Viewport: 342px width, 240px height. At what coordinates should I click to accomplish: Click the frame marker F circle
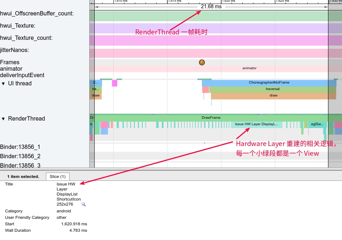201,62
